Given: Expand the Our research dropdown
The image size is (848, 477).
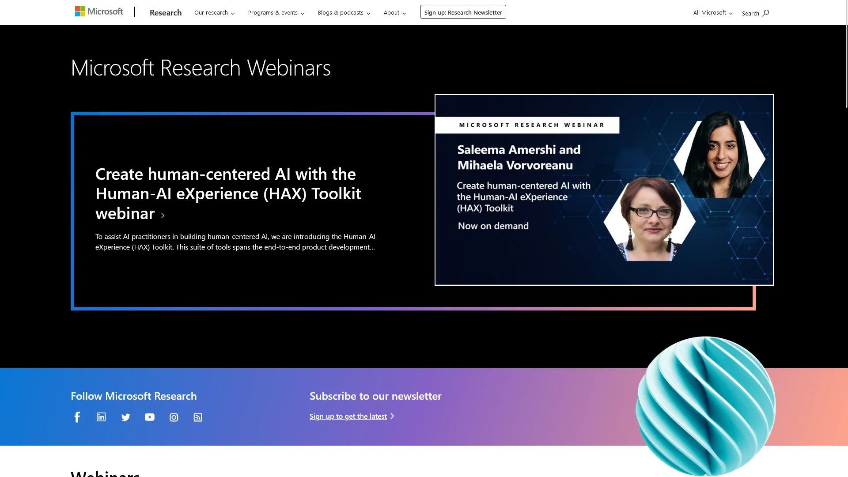Looking at the screenshot, I should pos(214,12).
